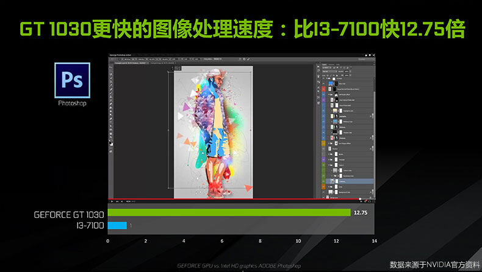Click the GEFORCE GT 1030 label
This screenshot has width=482, height=272.
[69, 214]
